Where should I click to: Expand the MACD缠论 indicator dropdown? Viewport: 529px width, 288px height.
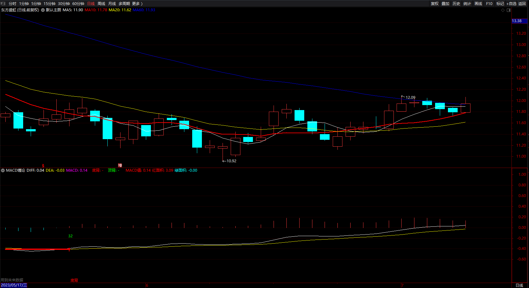point(3,170)
